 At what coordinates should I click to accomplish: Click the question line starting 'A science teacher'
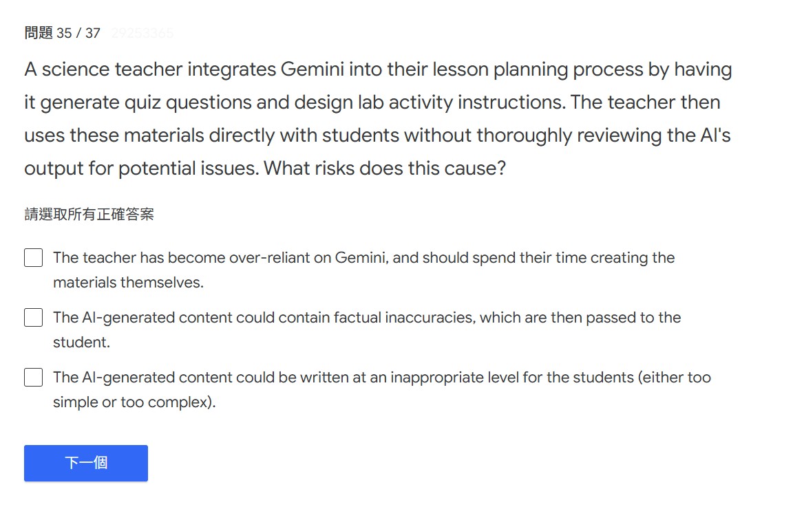pos(377,69)
